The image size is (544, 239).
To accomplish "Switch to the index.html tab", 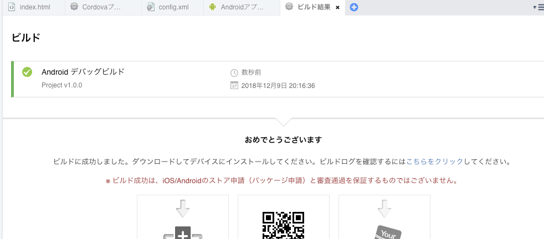I will [x=33, y=7].
